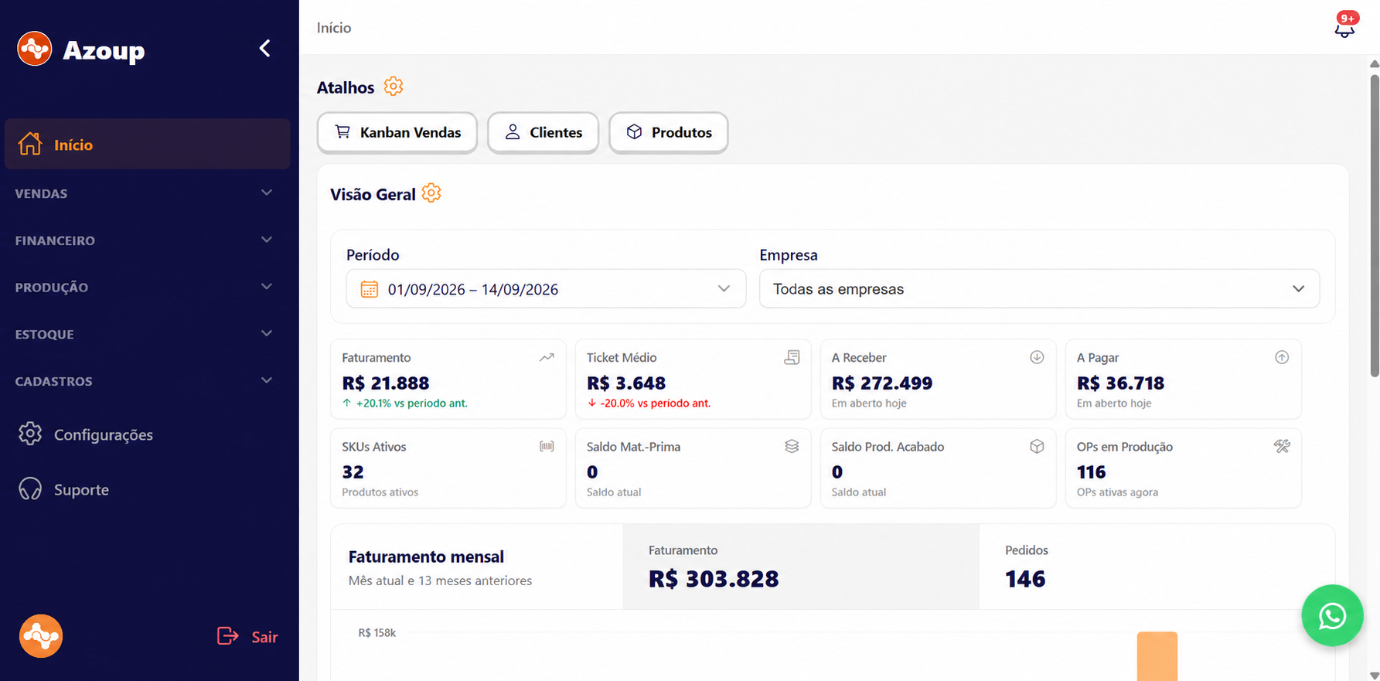Click the R$ 158k chart axis label
This screenshot has width=1380, height=681.
click(x=377, y=632)
